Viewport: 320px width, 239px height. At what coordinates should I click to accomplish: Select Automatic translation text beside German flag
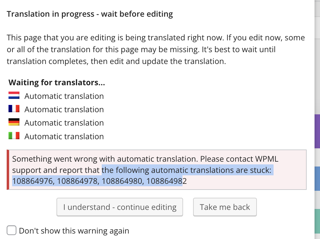tap(64, 123)
